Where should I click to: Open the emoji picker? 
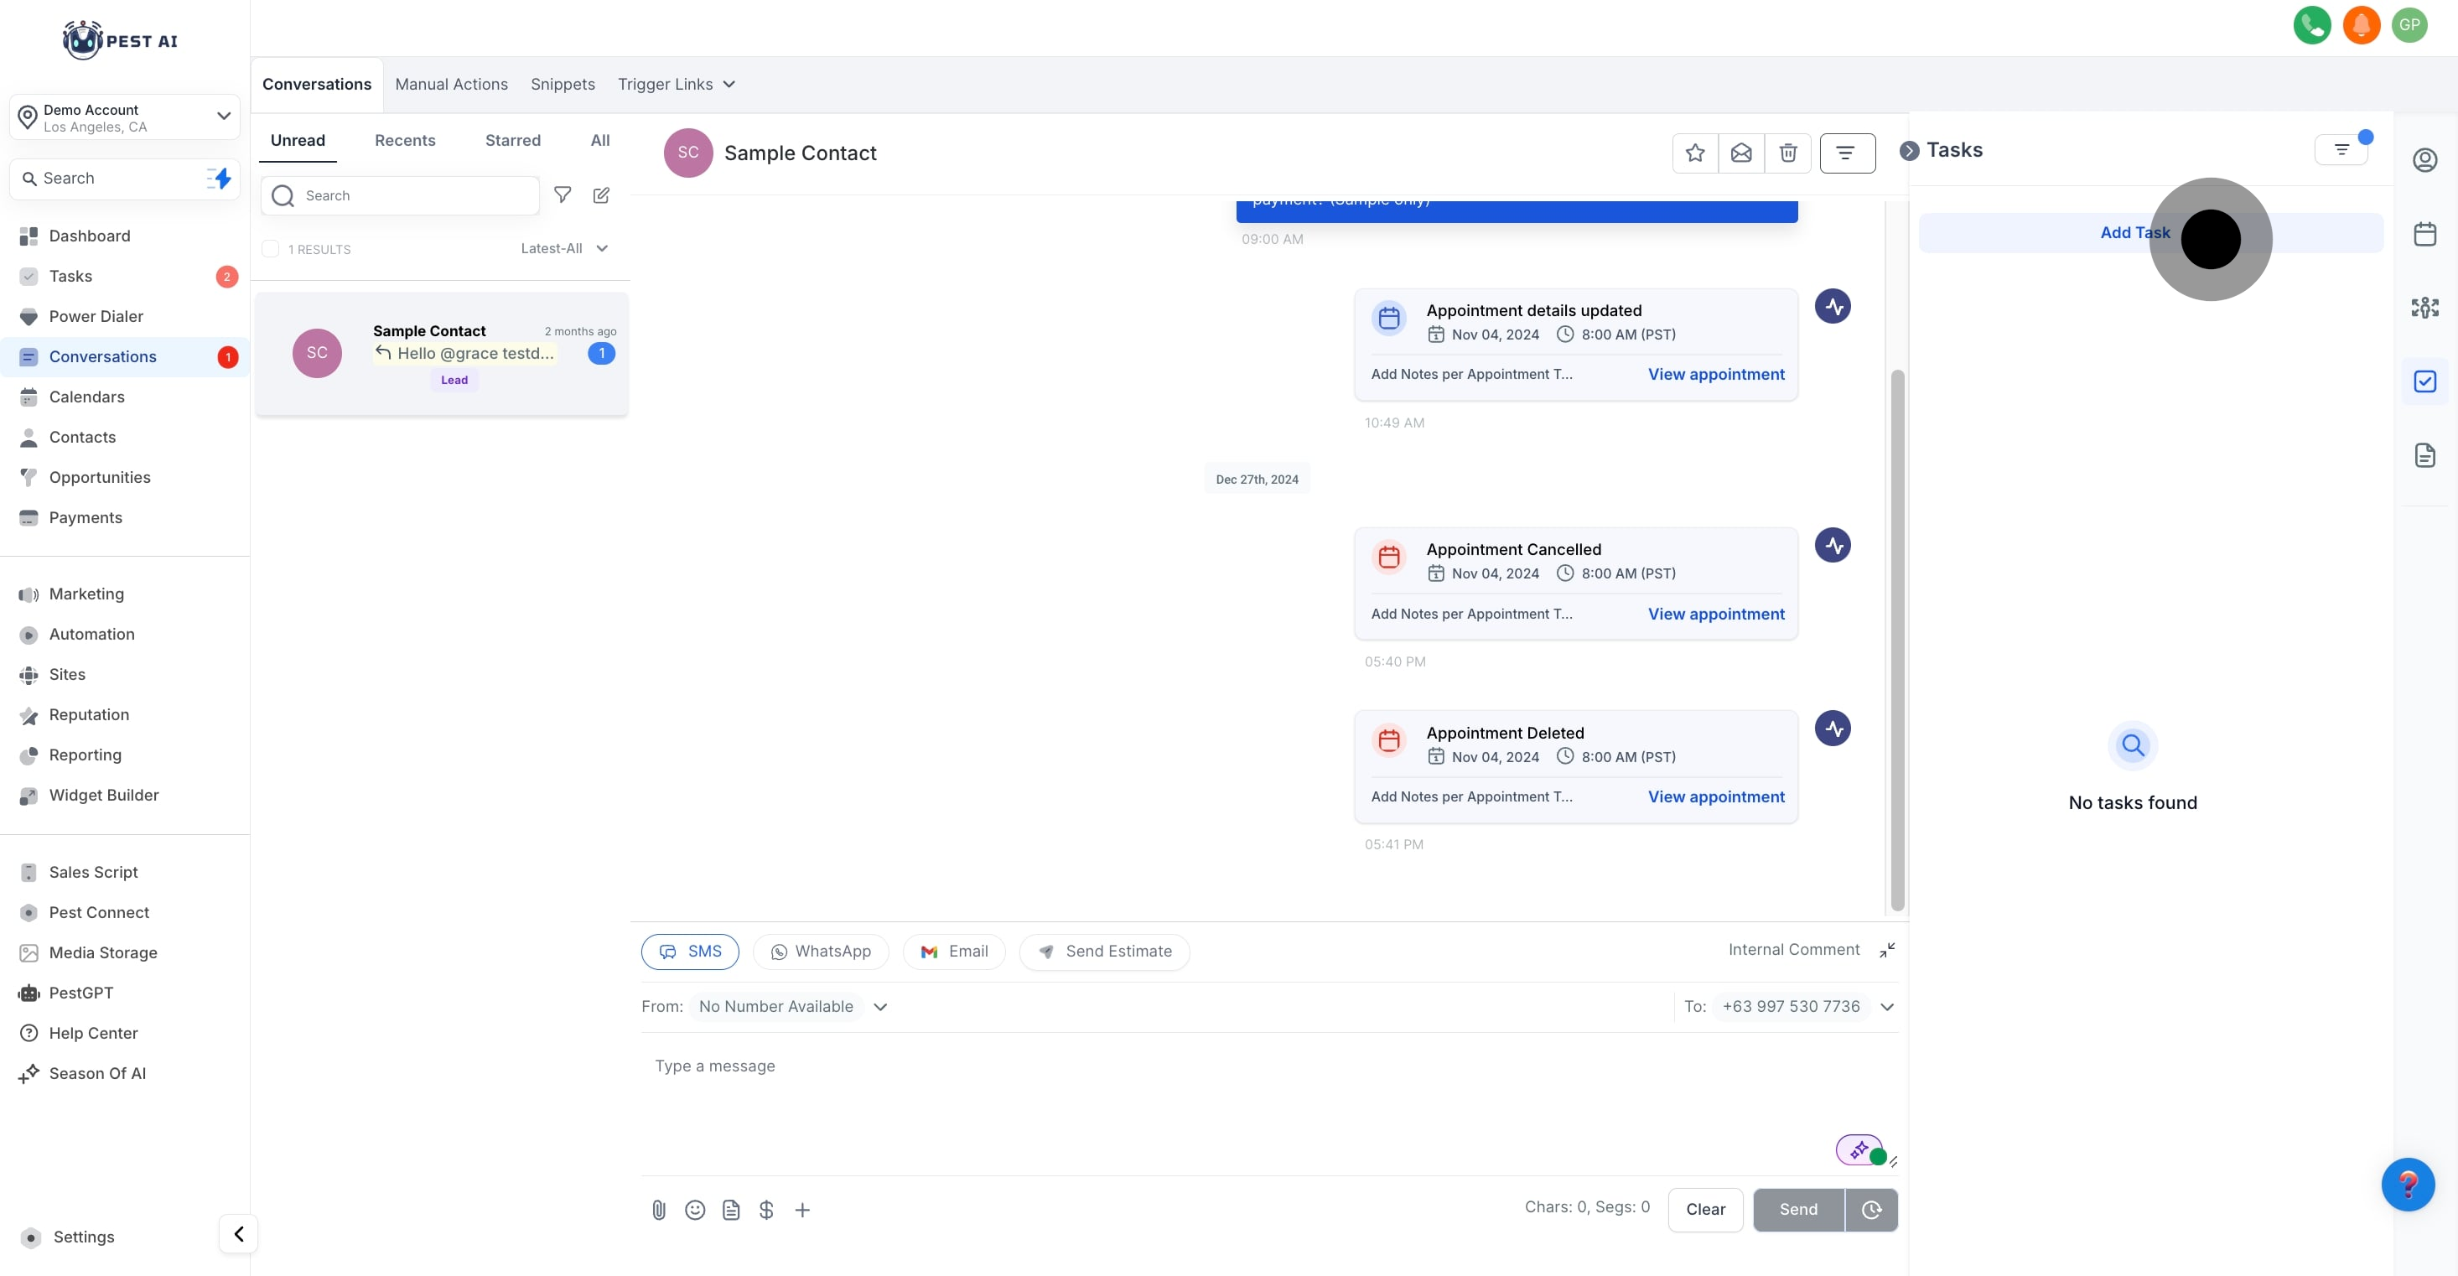pos(695,1210)
